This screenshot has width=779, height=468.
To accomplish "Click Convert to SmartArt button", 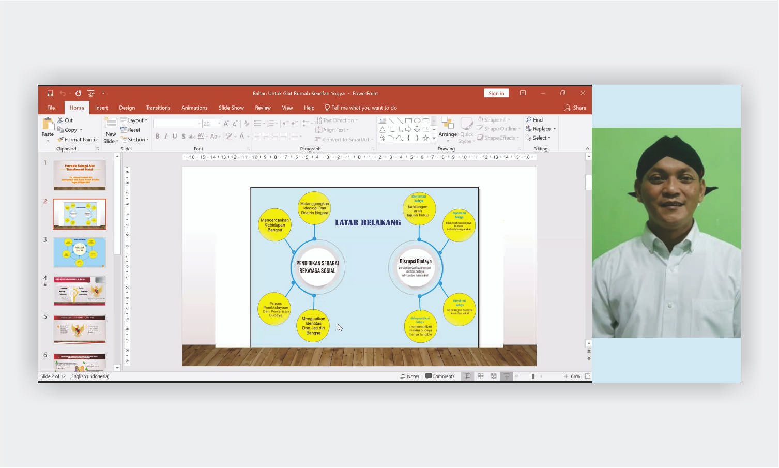I will tap(344, 139).
